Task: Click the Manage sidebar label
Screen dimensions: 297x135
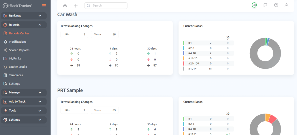Action: point(14,93)
